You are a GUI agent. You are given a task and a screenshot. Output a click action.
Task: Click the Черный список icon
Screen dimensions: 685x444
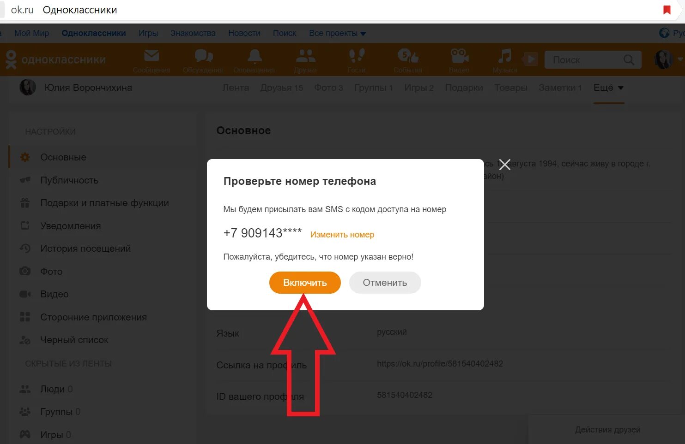(x=25, y=340)
